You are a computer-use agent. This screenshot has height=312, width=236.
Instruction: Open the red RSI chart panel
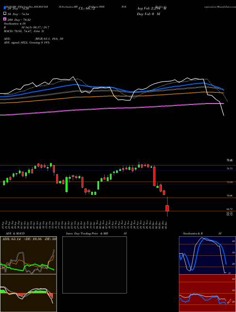207,293
